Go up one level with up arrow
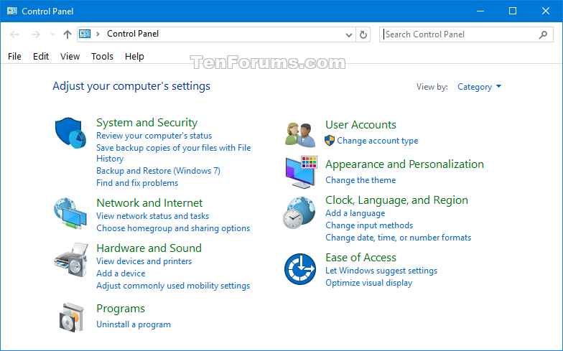Screen dimensions: 563x351 click(68, 34)
